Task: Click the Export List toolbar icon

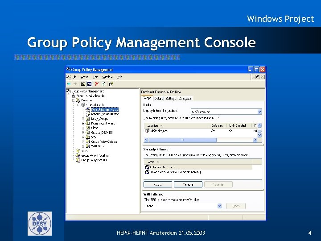Action: [x=111, y=84]
